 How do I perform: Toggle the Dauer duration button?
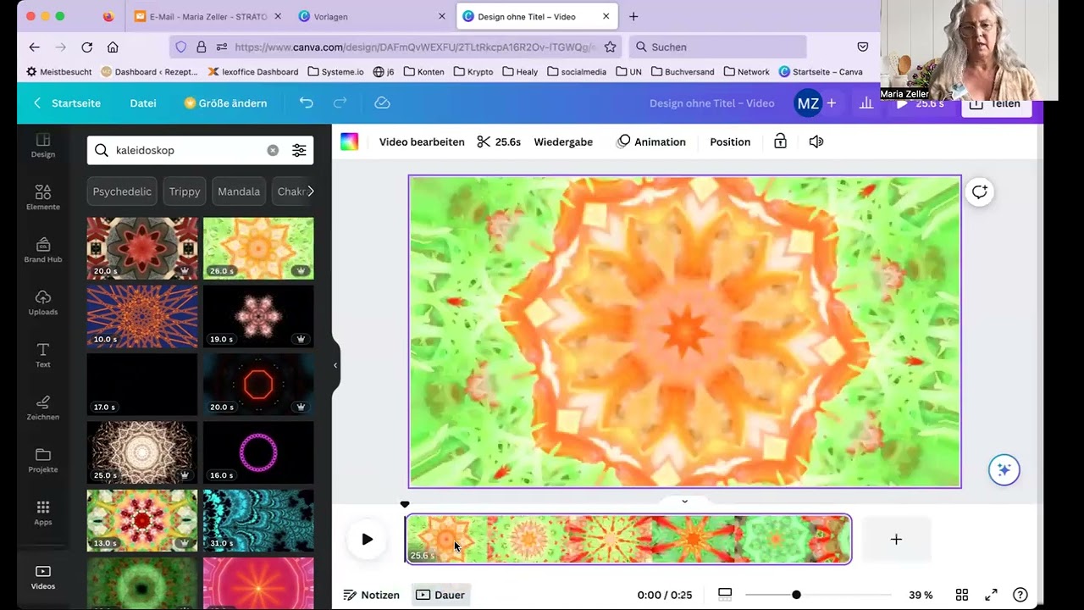pos(440,595)
